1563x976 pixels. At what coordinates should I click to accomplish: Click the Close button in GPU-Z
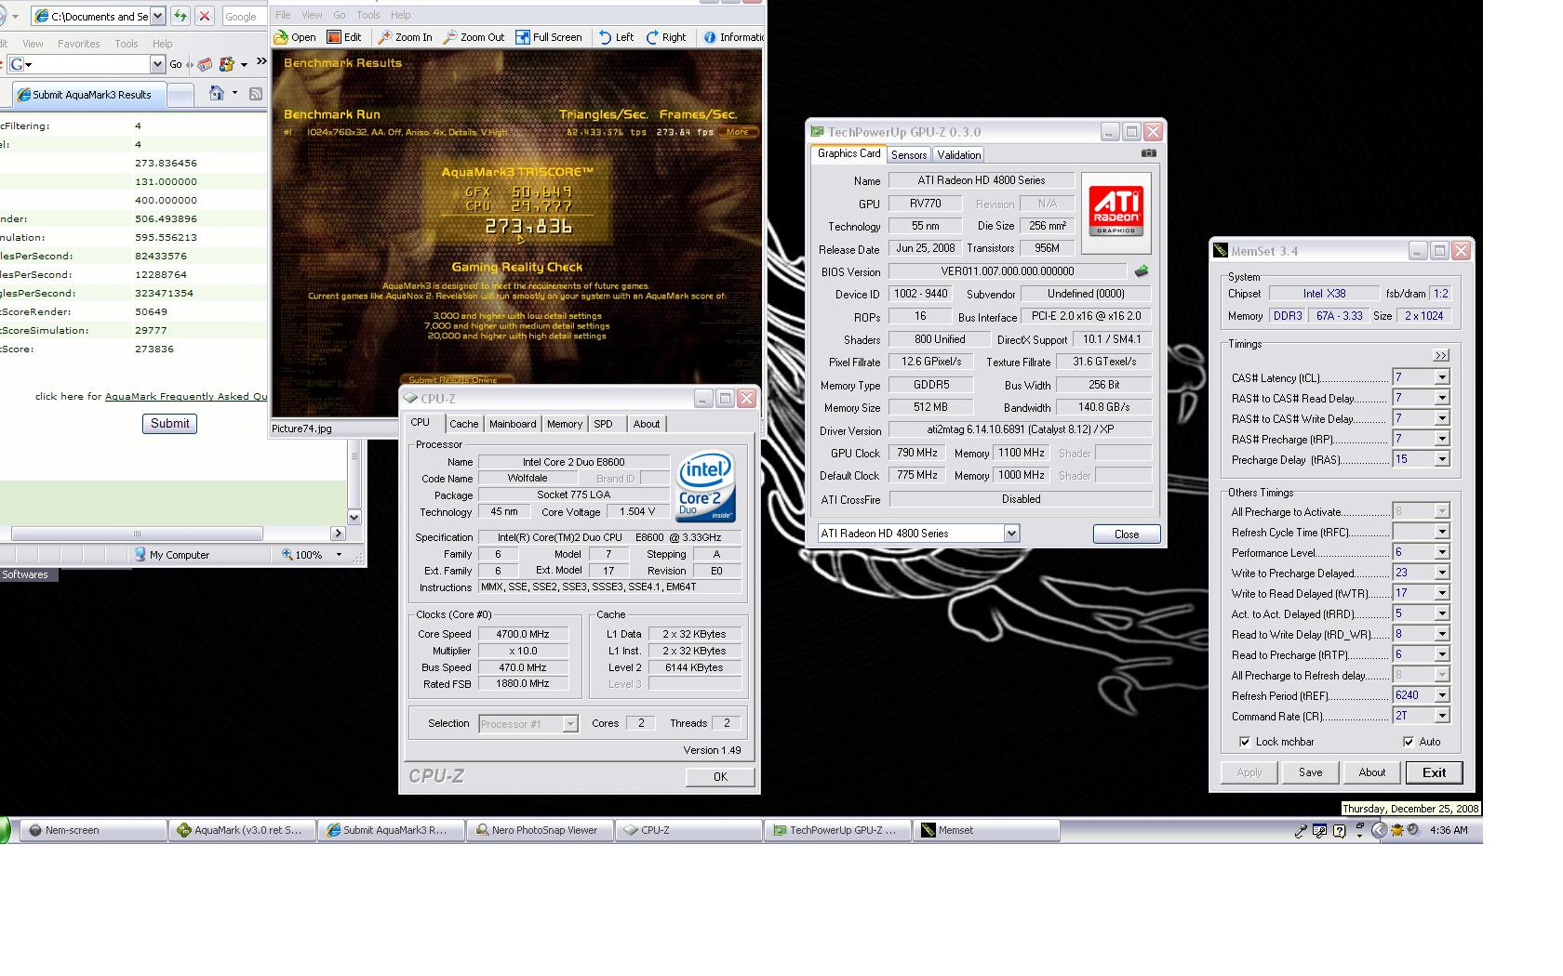(1127, 534)
